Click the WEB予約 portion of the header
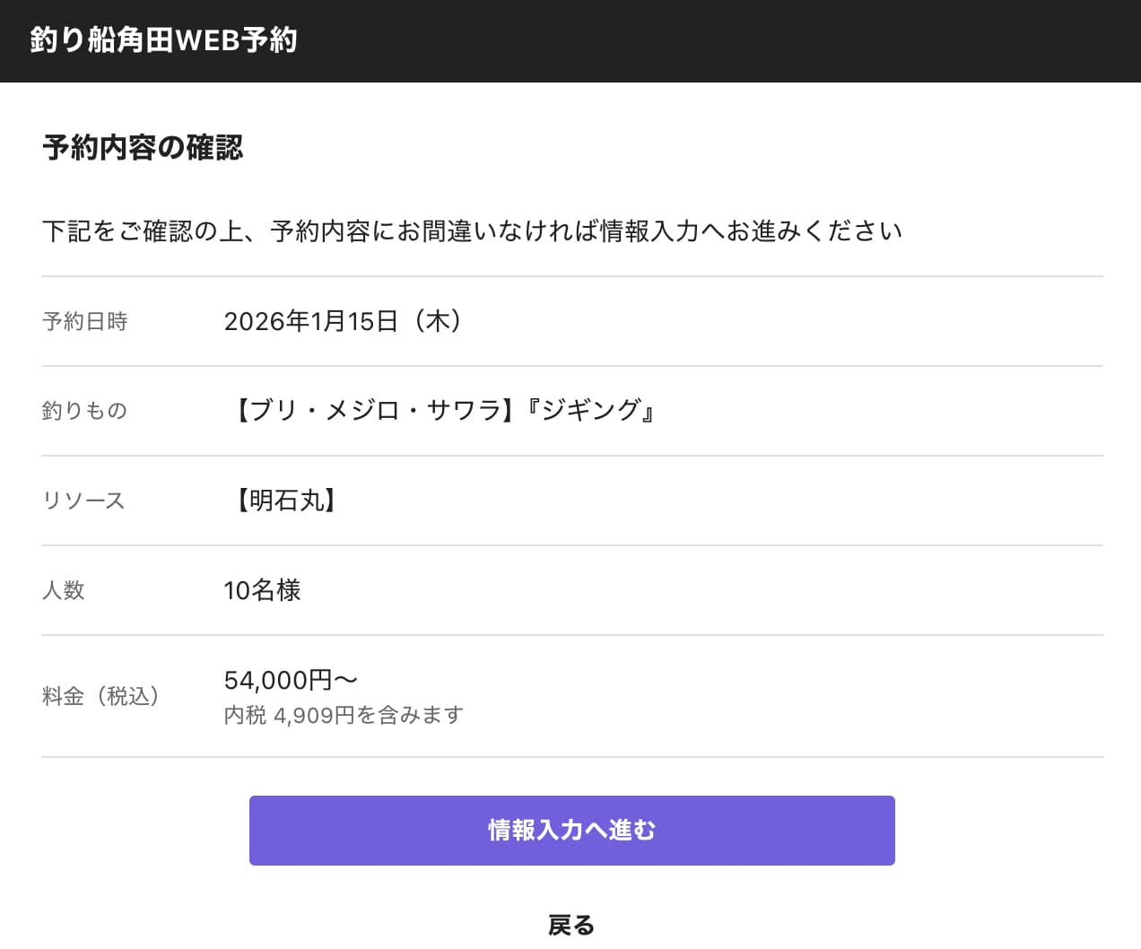This screenshot has width=1141, height=949. (x=237, y=40)
